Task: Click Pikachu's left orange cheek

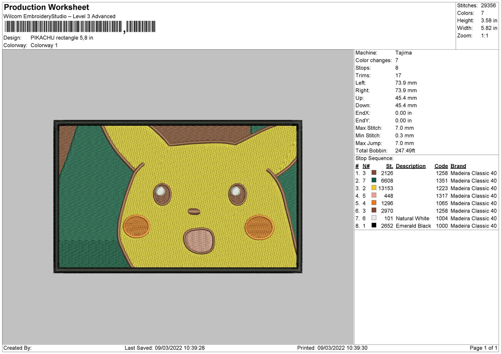Action: (x=136, y=226)
